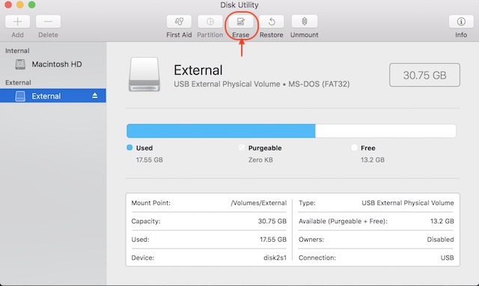The image size is (479, 286).
Task: Click the Unmount label text
Action: [305, 35]
